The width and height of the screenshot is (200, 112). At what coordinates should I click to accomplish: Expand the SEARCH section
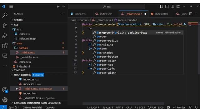pos(39,20)
